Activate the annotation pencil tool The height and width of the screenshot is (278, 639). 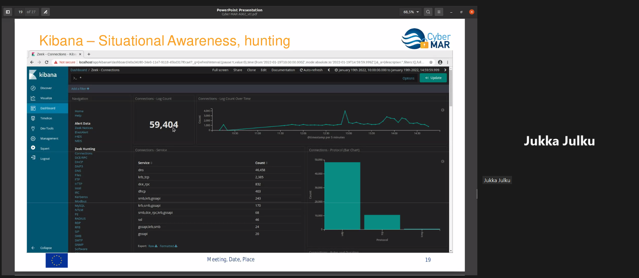pyautogui.click(x=46, y=12)
